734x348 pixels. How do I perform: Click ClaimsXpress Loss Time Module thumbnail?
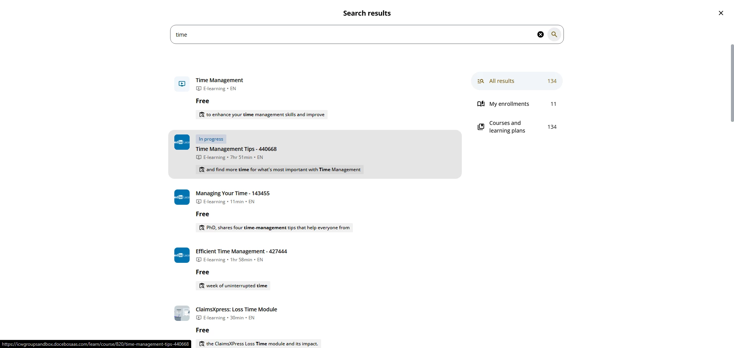point(182,313)
